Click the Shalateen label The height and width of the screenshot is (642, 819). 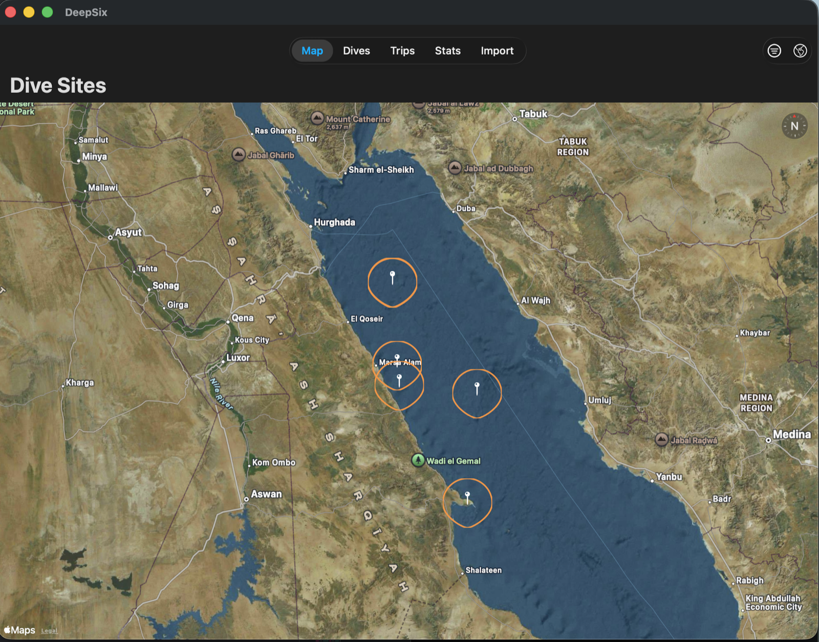click(x=484, y=570)
